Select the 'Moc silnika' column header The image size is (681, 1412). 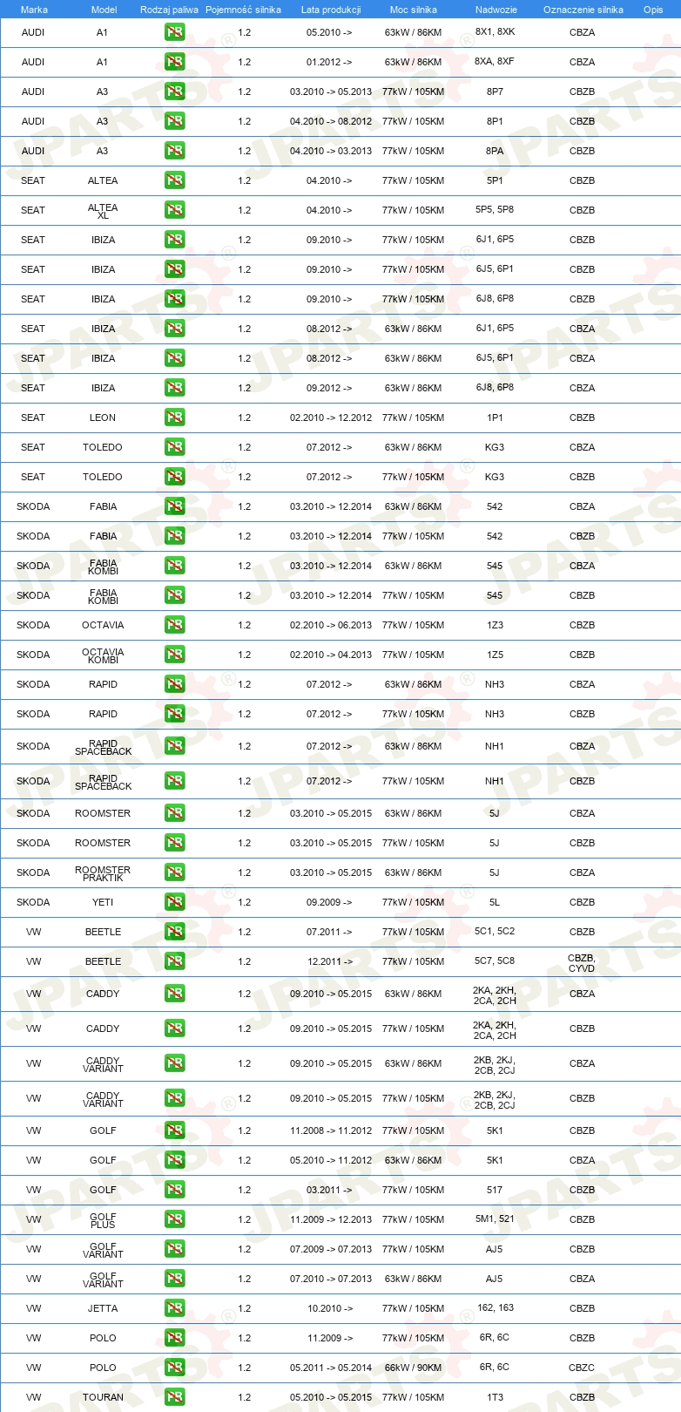point(414,10)
